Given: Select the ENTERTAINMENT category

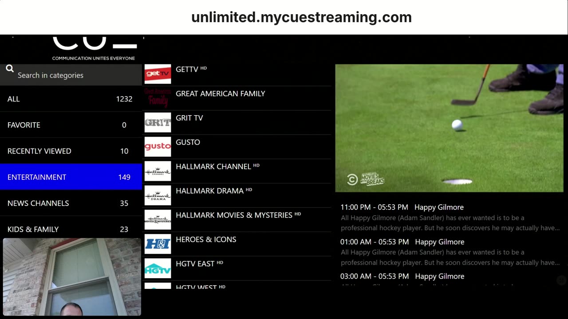Looking at the screenshot, I should click(x=71, y=177).
